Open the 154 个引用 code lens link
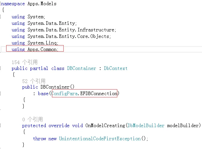202x152 pixels. 25,62
